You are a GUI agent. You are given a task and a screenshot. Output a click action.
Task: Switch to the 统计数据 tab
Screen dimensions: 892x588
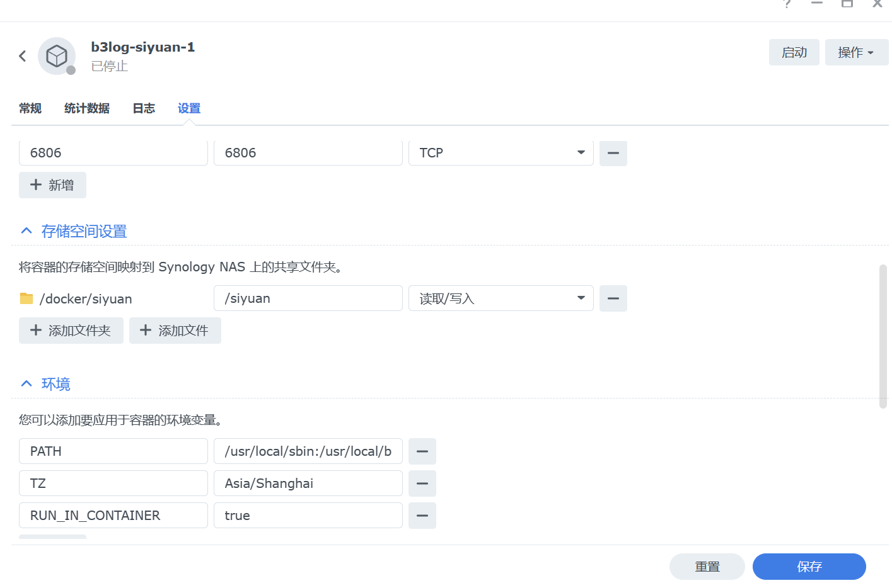tap(87, 108)
